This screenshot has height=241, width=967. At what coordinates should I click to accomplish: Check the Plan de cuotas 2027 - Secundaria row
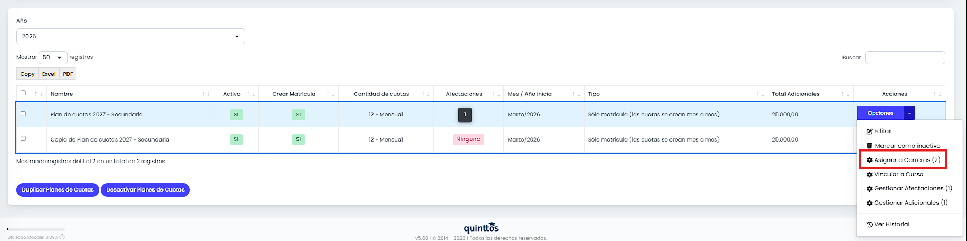coord(23,113)
